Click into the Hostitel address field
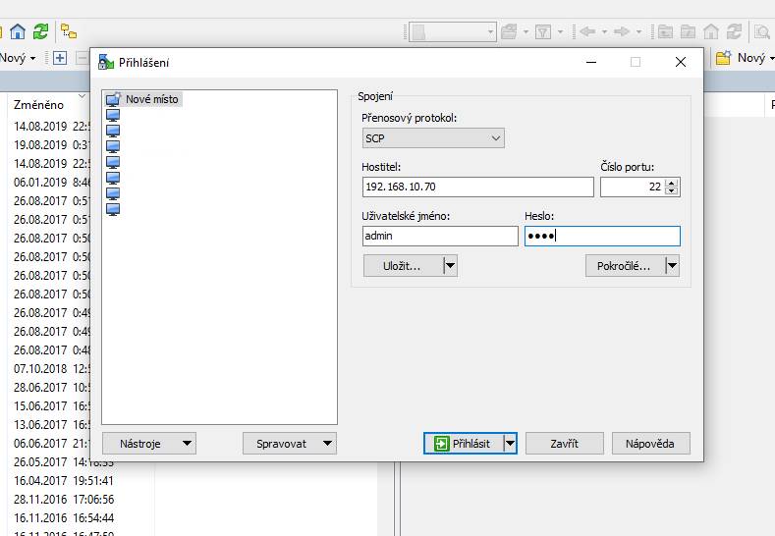This screenshot has width=775, height=536. 477,187
